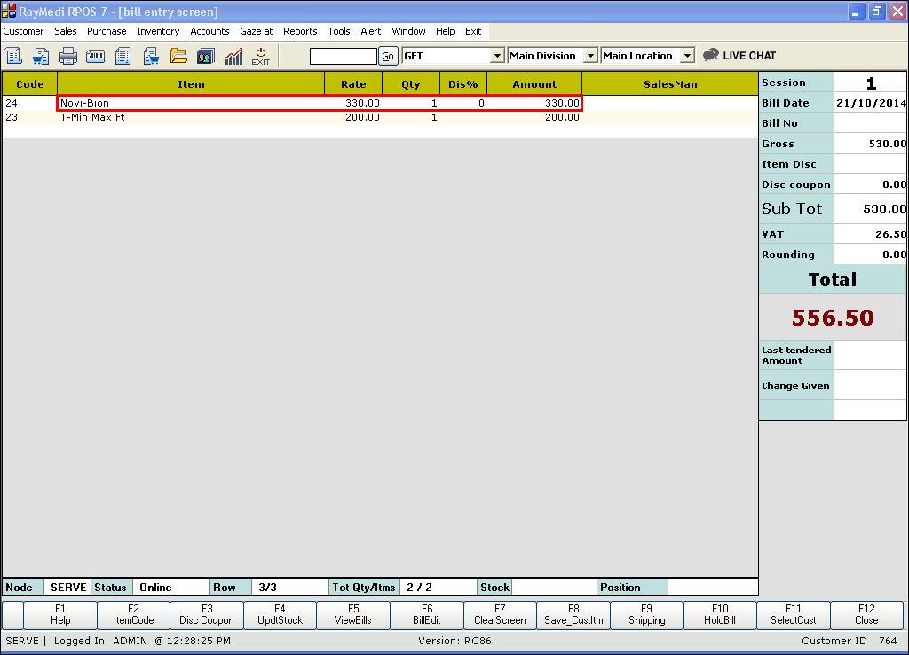Open the Exit menu
The height and width of the screenshot is (655, 909).
click(473, 31)
